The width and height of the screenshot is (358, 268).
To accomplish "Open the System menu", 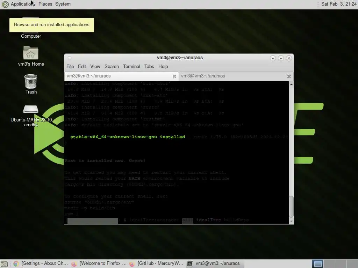I will coord(63,4).
